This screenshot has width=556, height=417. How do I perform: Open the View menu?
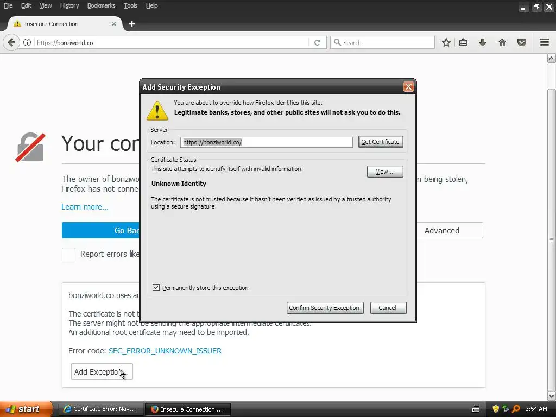(x=46, y=5)
